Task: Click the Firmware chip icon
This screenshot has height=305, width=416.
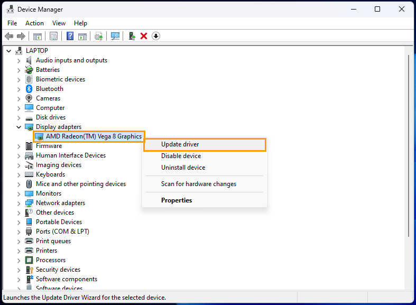Action: [29, 146]
